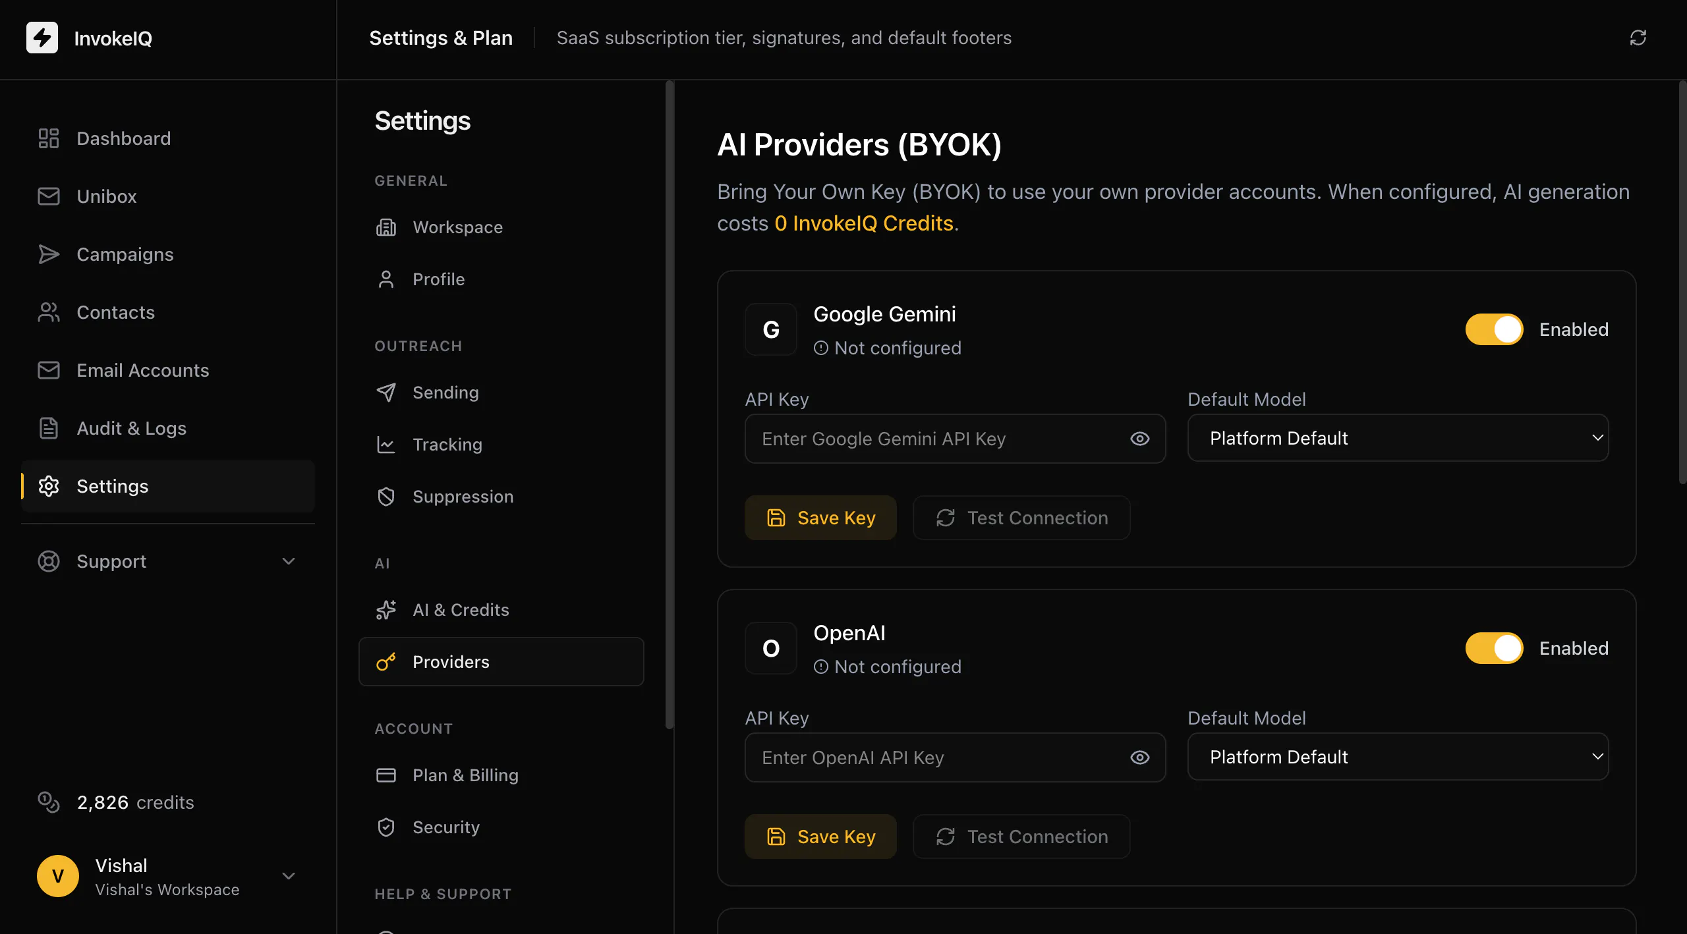Click the Campaigns paper plane icon
This screenshot has height=934, width=1687.
click(x=49, y=254)
